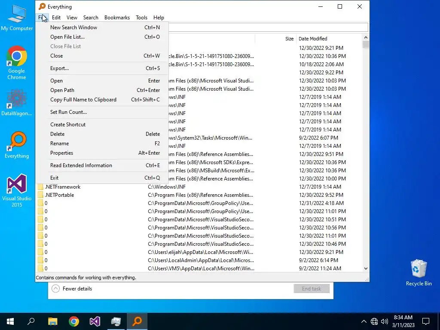Switch to Chrome in the taskbar
The image size is (440, 330).
tap(74, 321)
